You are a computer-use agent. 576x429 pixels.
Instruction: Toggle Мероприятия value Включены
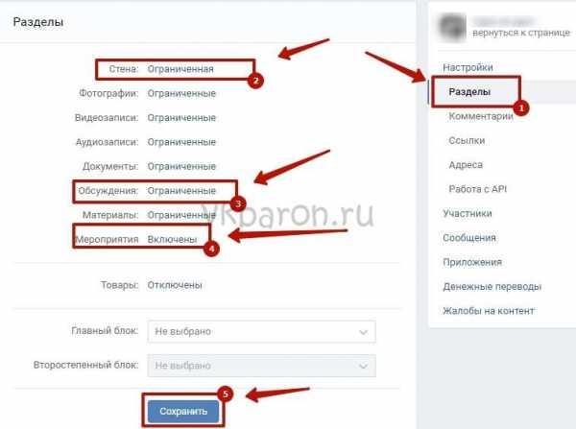pyautogui.click(x=172, y=240)
